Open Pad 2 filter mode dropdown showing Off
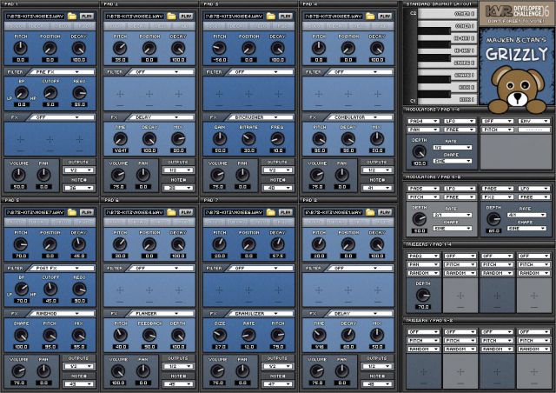556x393 pixels. coord(160,72)
